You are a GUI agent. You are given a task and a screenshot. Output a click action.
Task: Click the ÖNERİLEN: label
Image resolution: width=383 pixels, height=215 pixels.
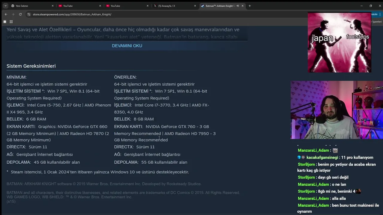pyautogui.click(x=125, y=77)
